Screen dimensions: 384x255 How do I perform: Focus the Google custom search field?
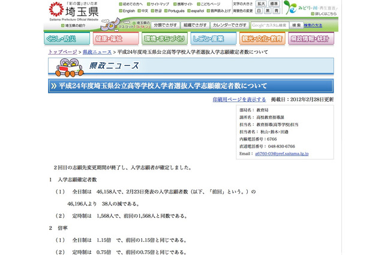269,25
